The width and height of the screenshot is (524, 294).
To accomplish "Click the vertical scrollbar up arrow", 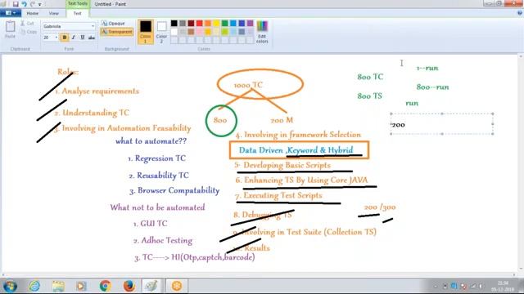I will pyautogui.click(x=521, y=57).
